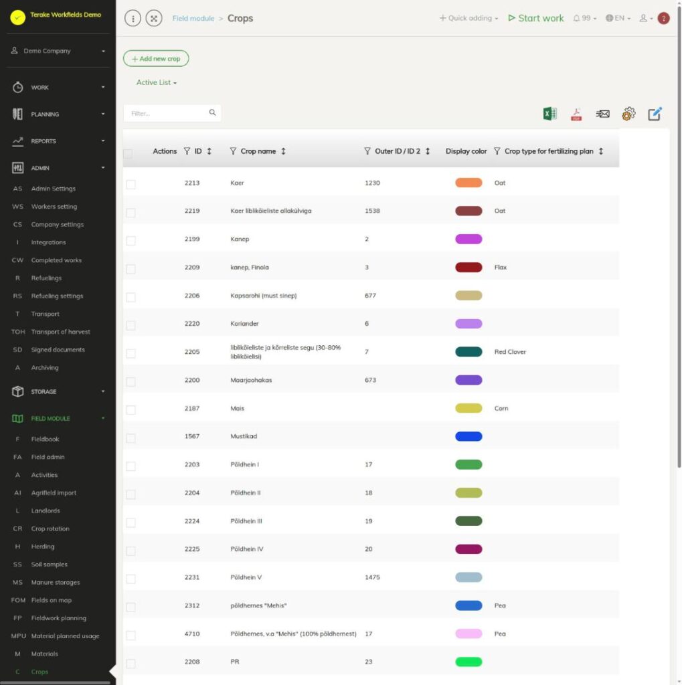Screen dimensions: 682x685
Task: Click the search magnifier in filter box
Action: (x=212, y=112)
